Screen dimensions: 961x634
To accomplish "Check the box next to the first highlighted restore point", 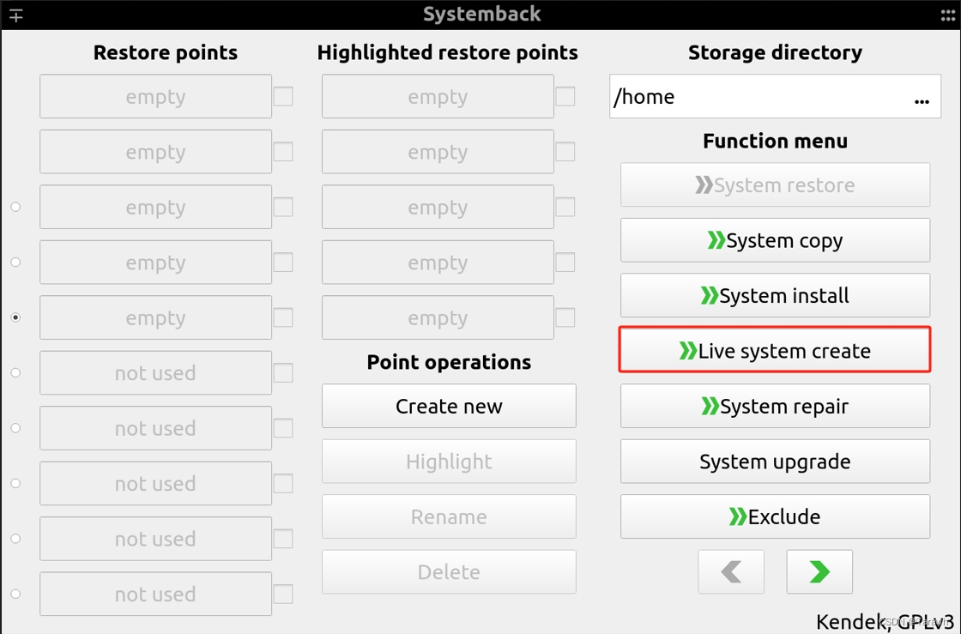I will tap(565, 96).
